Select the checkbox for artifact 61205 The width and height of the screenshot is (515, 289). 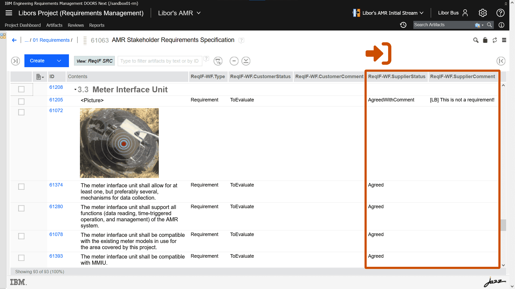tap(21, 101)
